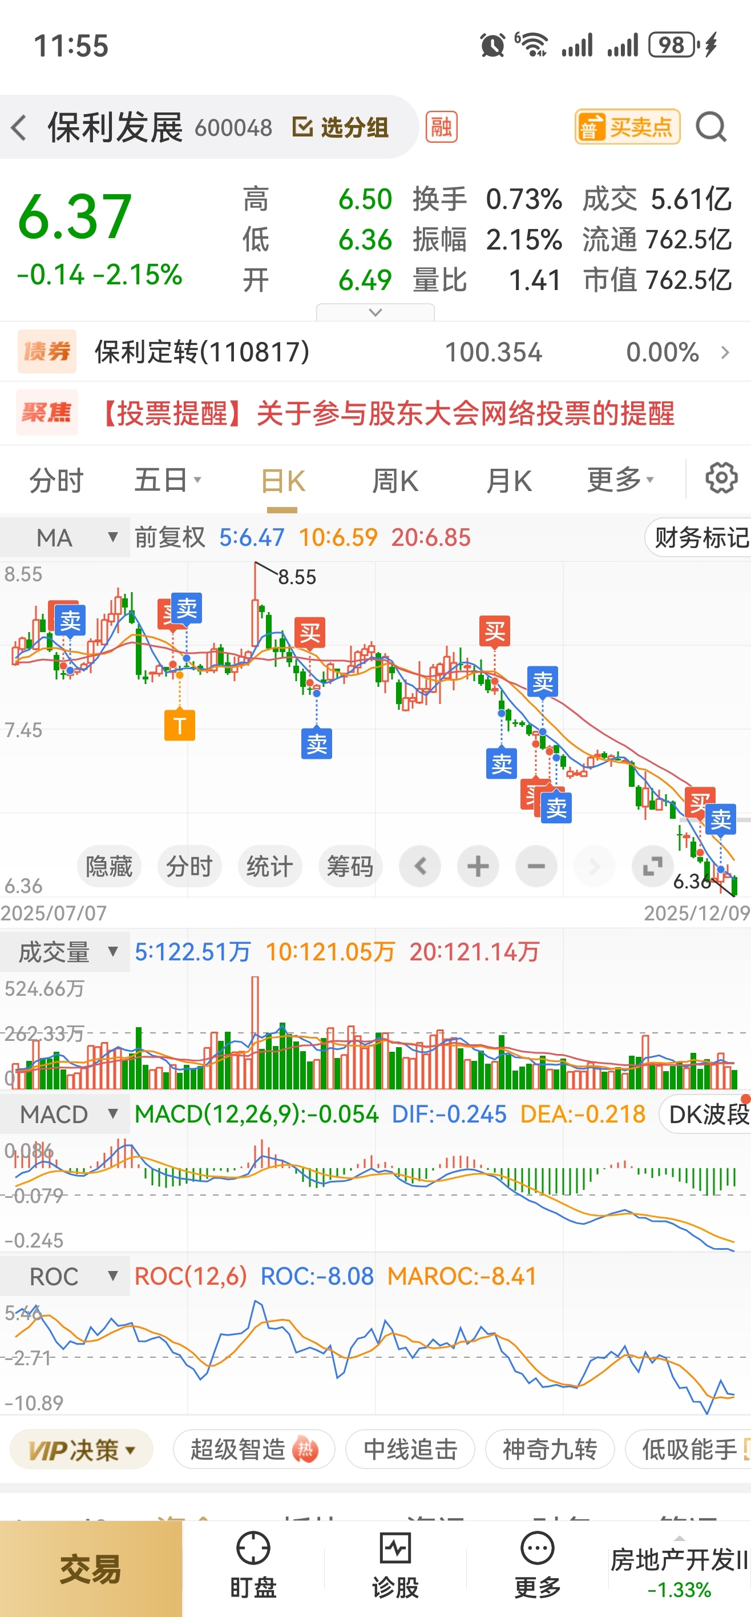Tap the alarm clock status icon
Screen dimensions: 751x1617
492,45
